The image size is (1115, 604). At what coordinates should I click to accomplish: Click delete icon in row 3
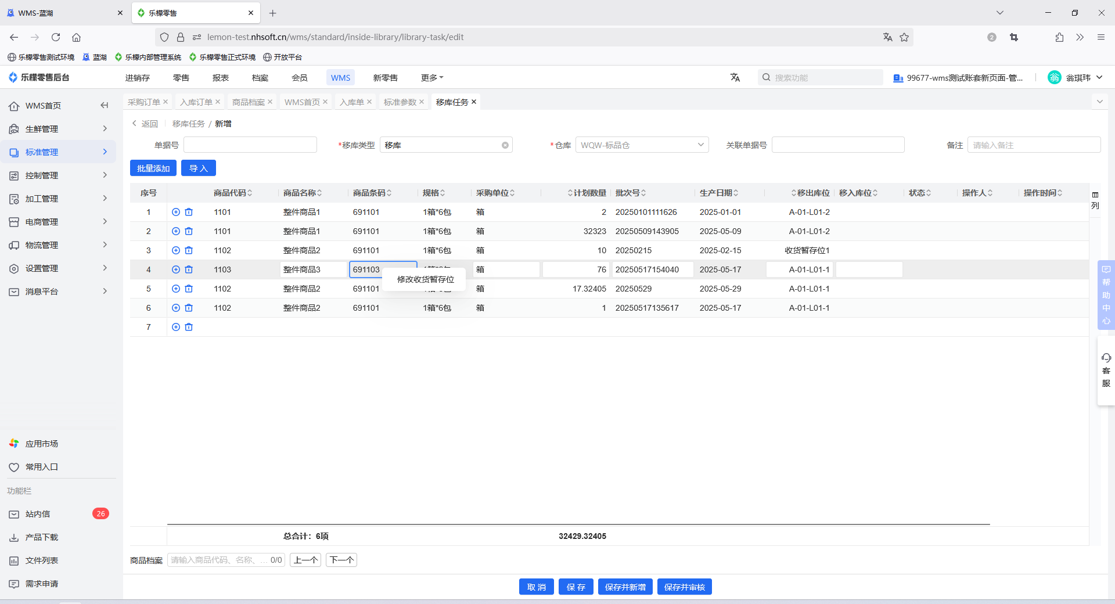click(189, 250)
